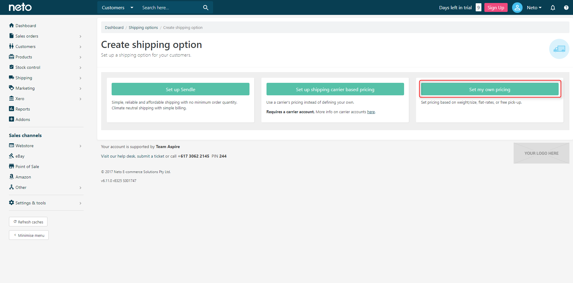Click the Sales channels heading

click(x=25, y=135)
